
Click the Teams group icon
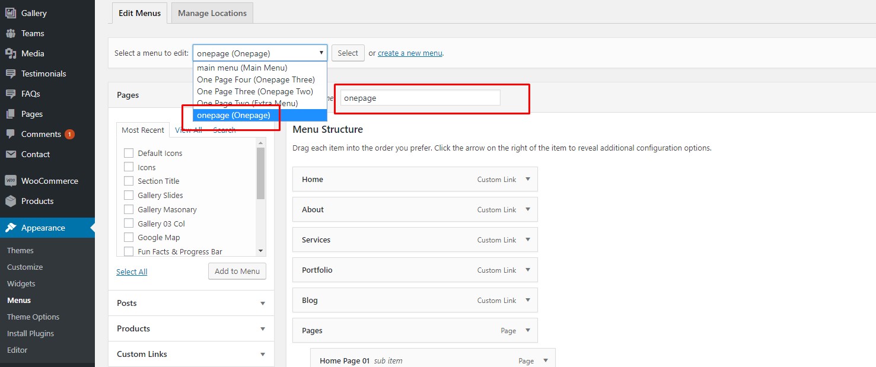tap(11, 33)
